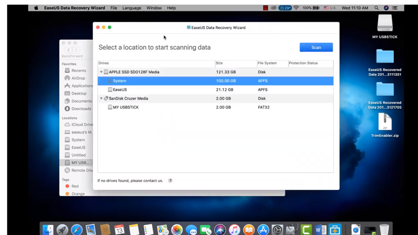Click the 29° temperature menu bar item
418x235 pixels.
285,8
